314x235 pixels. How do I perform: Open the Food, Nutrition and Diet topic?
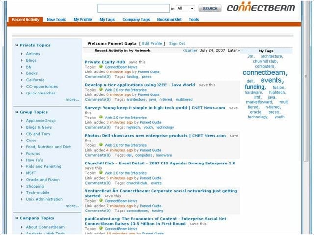49,147
